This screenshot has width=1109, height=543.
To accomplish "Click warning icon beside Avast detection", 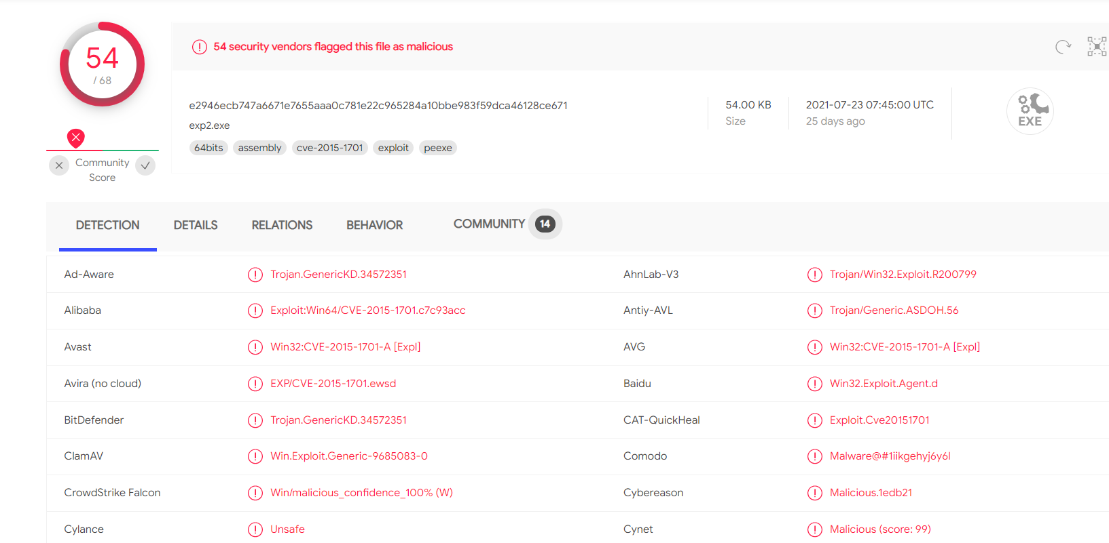I will click(255, 347).
